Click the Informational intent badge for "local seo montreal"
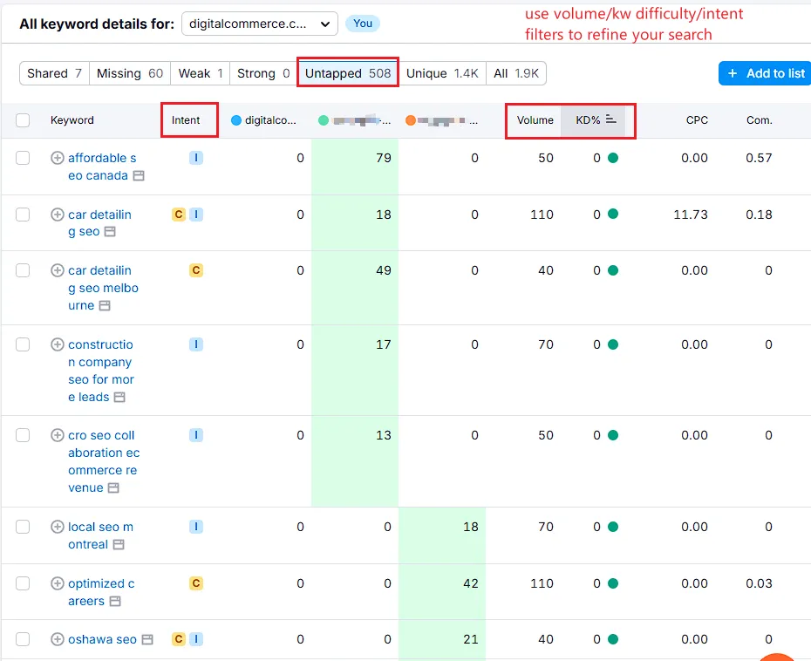 point(195,527)
